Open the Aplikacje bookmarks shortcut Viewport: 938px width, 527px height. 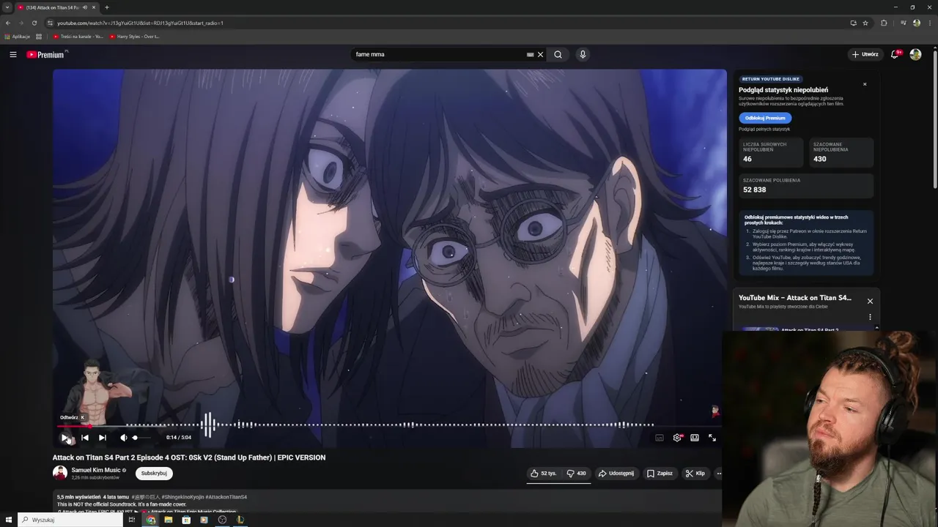(x=18, y=37)
